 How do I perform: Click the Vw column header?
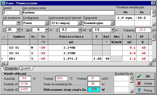pyautogui.click(x=125, y=12)
